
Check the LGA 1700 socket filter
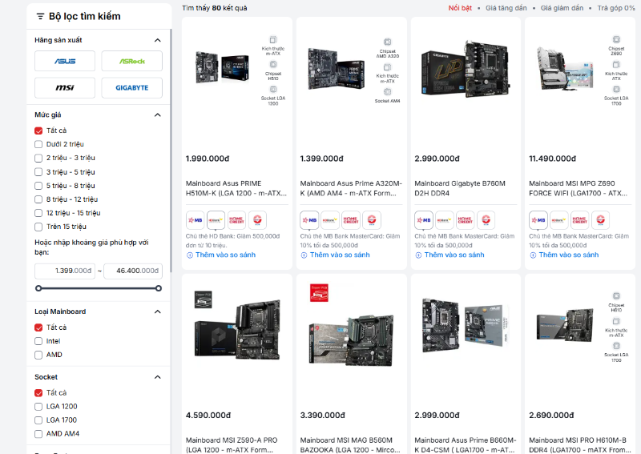pos(38,420)
